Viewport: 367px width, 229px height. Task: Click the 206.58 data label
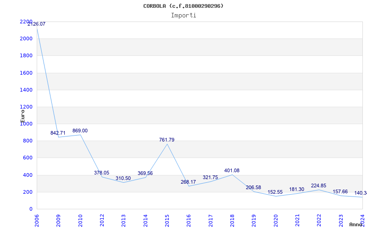tap(253, 187)
